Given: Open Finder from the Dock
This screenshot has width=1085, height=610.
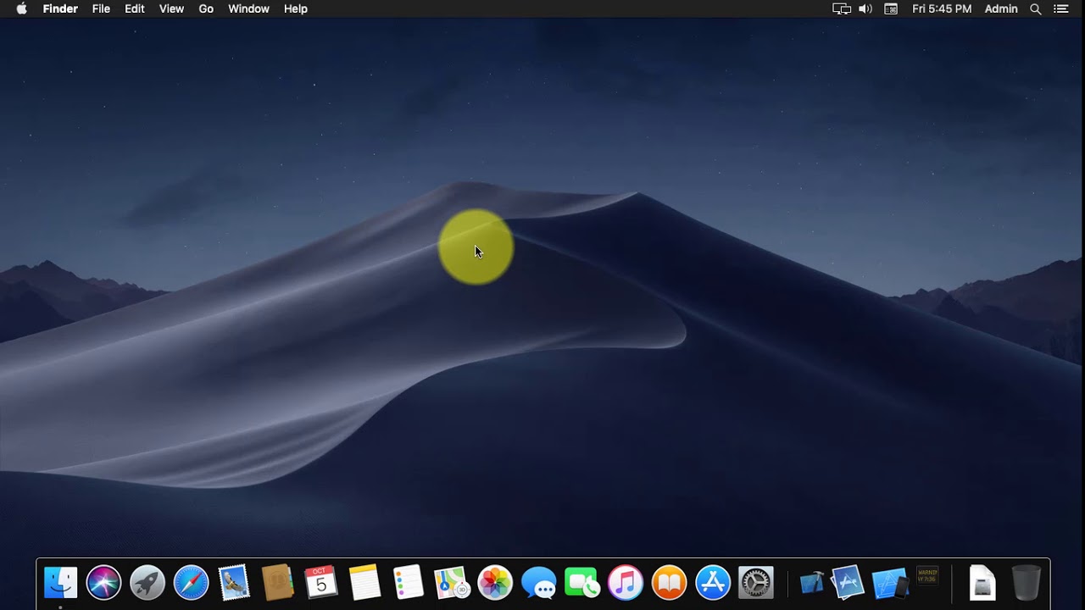Looking at the screenshot, I should (60, 583).
